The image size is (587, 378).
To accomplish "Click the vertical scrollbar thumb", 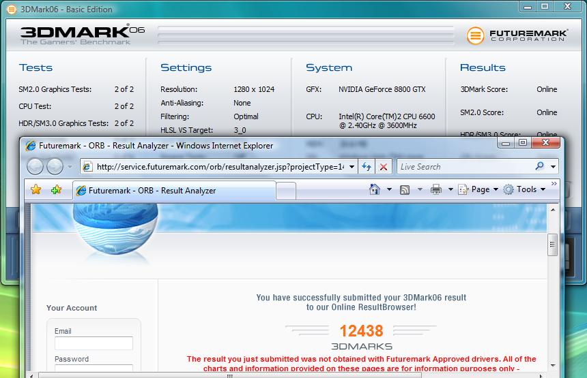I will [x=553, y=245].
